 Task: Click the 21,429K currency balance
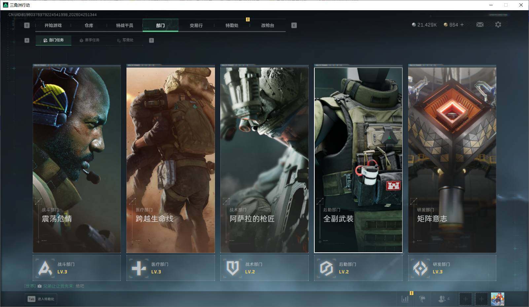click(x=427, y=25)
